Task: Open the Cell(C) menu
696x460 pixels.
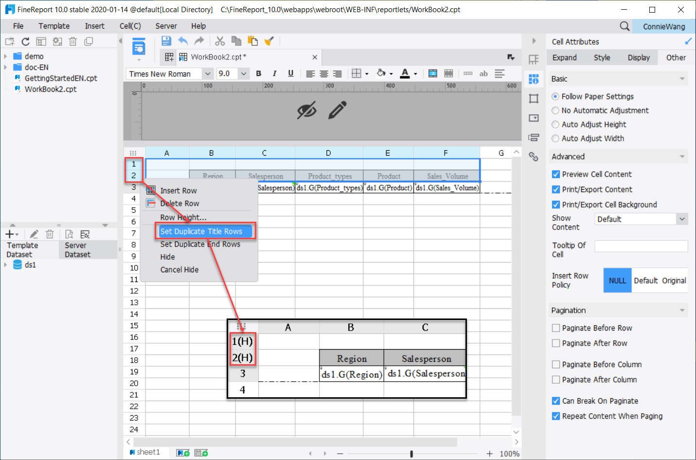Action: click(130, 26)
